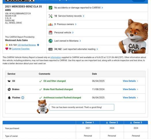
Task: Click the blue verified shield badge icon
Action: 38,45
